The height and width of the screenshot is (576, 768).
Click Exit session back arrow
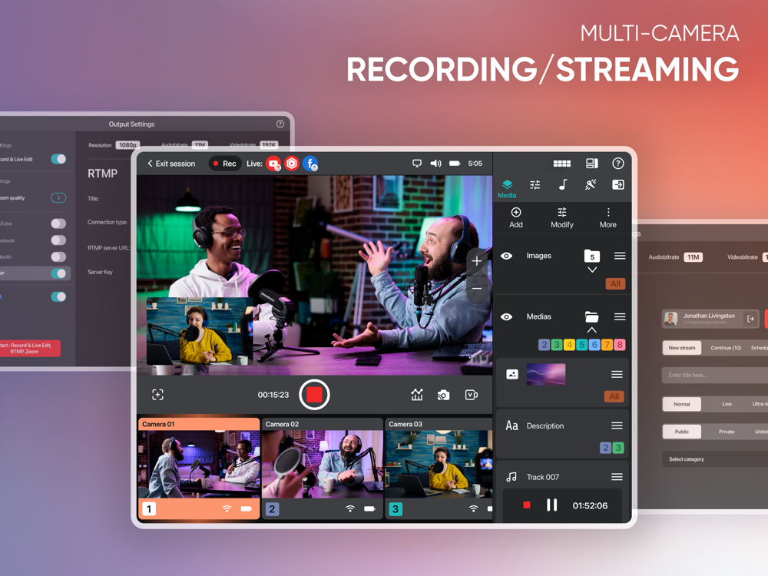(x=150, y=164)
